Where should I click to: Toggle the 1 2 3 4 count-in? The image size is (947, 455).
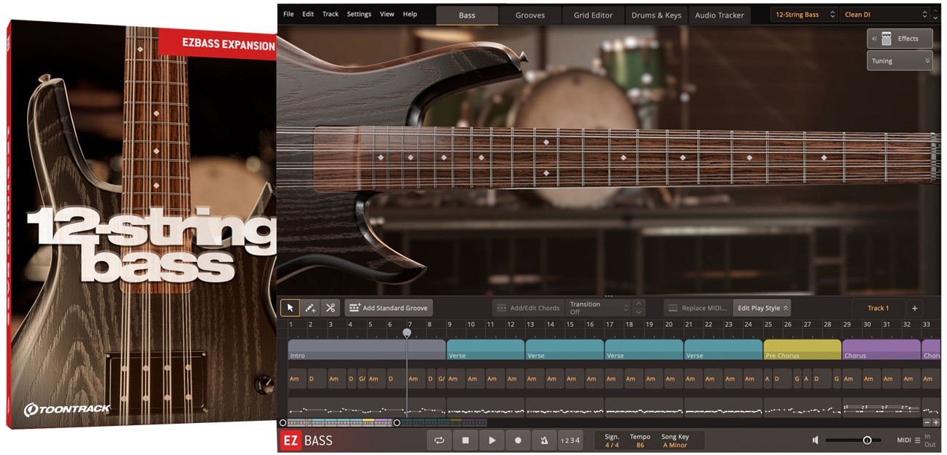pyautogui.click(x=570, y=440)
